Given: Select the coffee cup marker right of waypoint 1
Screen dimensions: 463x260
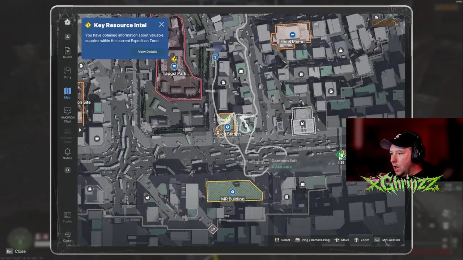Looking at the screenshot, I should (241, 71).
